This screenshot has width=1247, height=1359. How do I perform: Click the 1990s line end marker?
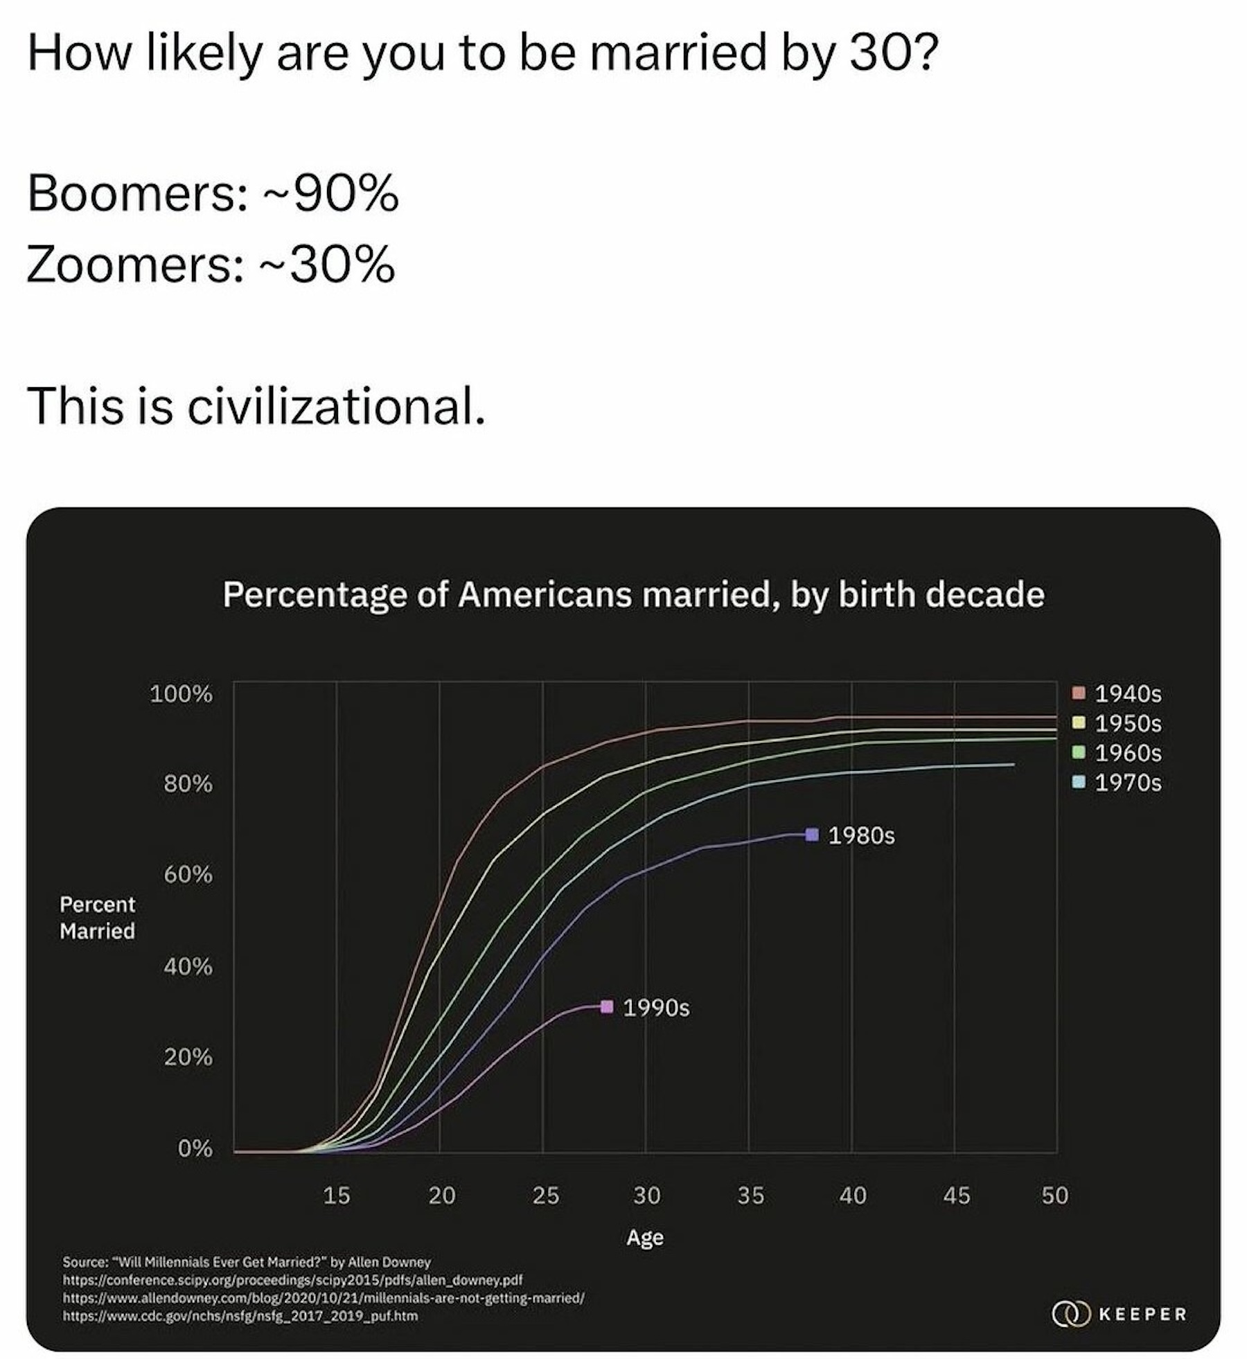point(607,1006)
